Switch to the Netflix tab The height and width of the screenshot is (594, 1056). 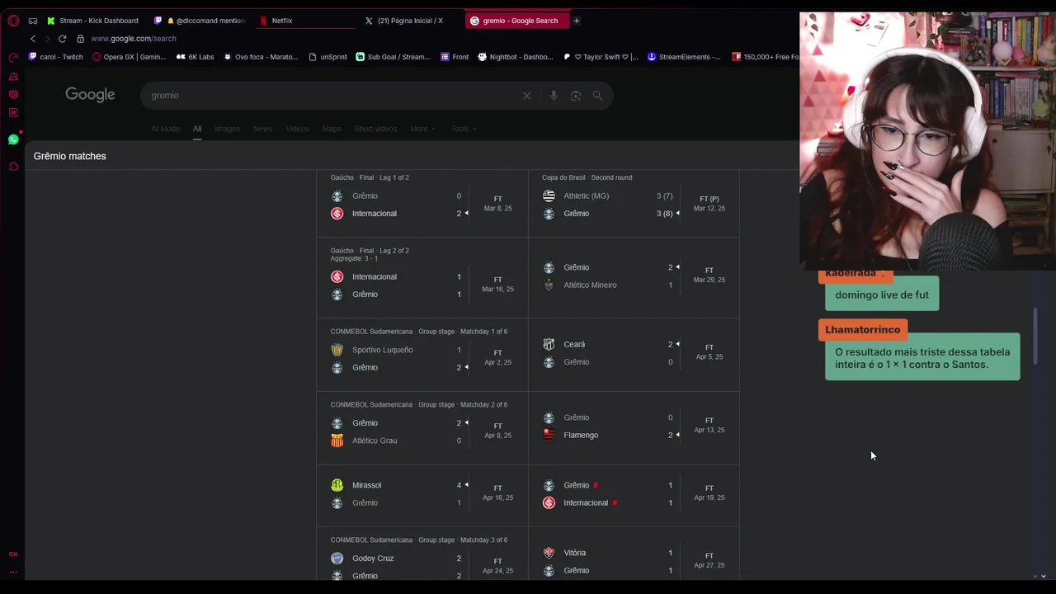[305, 21]
